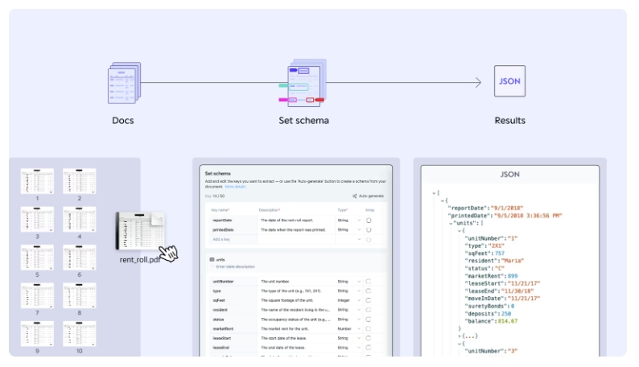
Task: Click the units table icon
Action: click(212, 259)
